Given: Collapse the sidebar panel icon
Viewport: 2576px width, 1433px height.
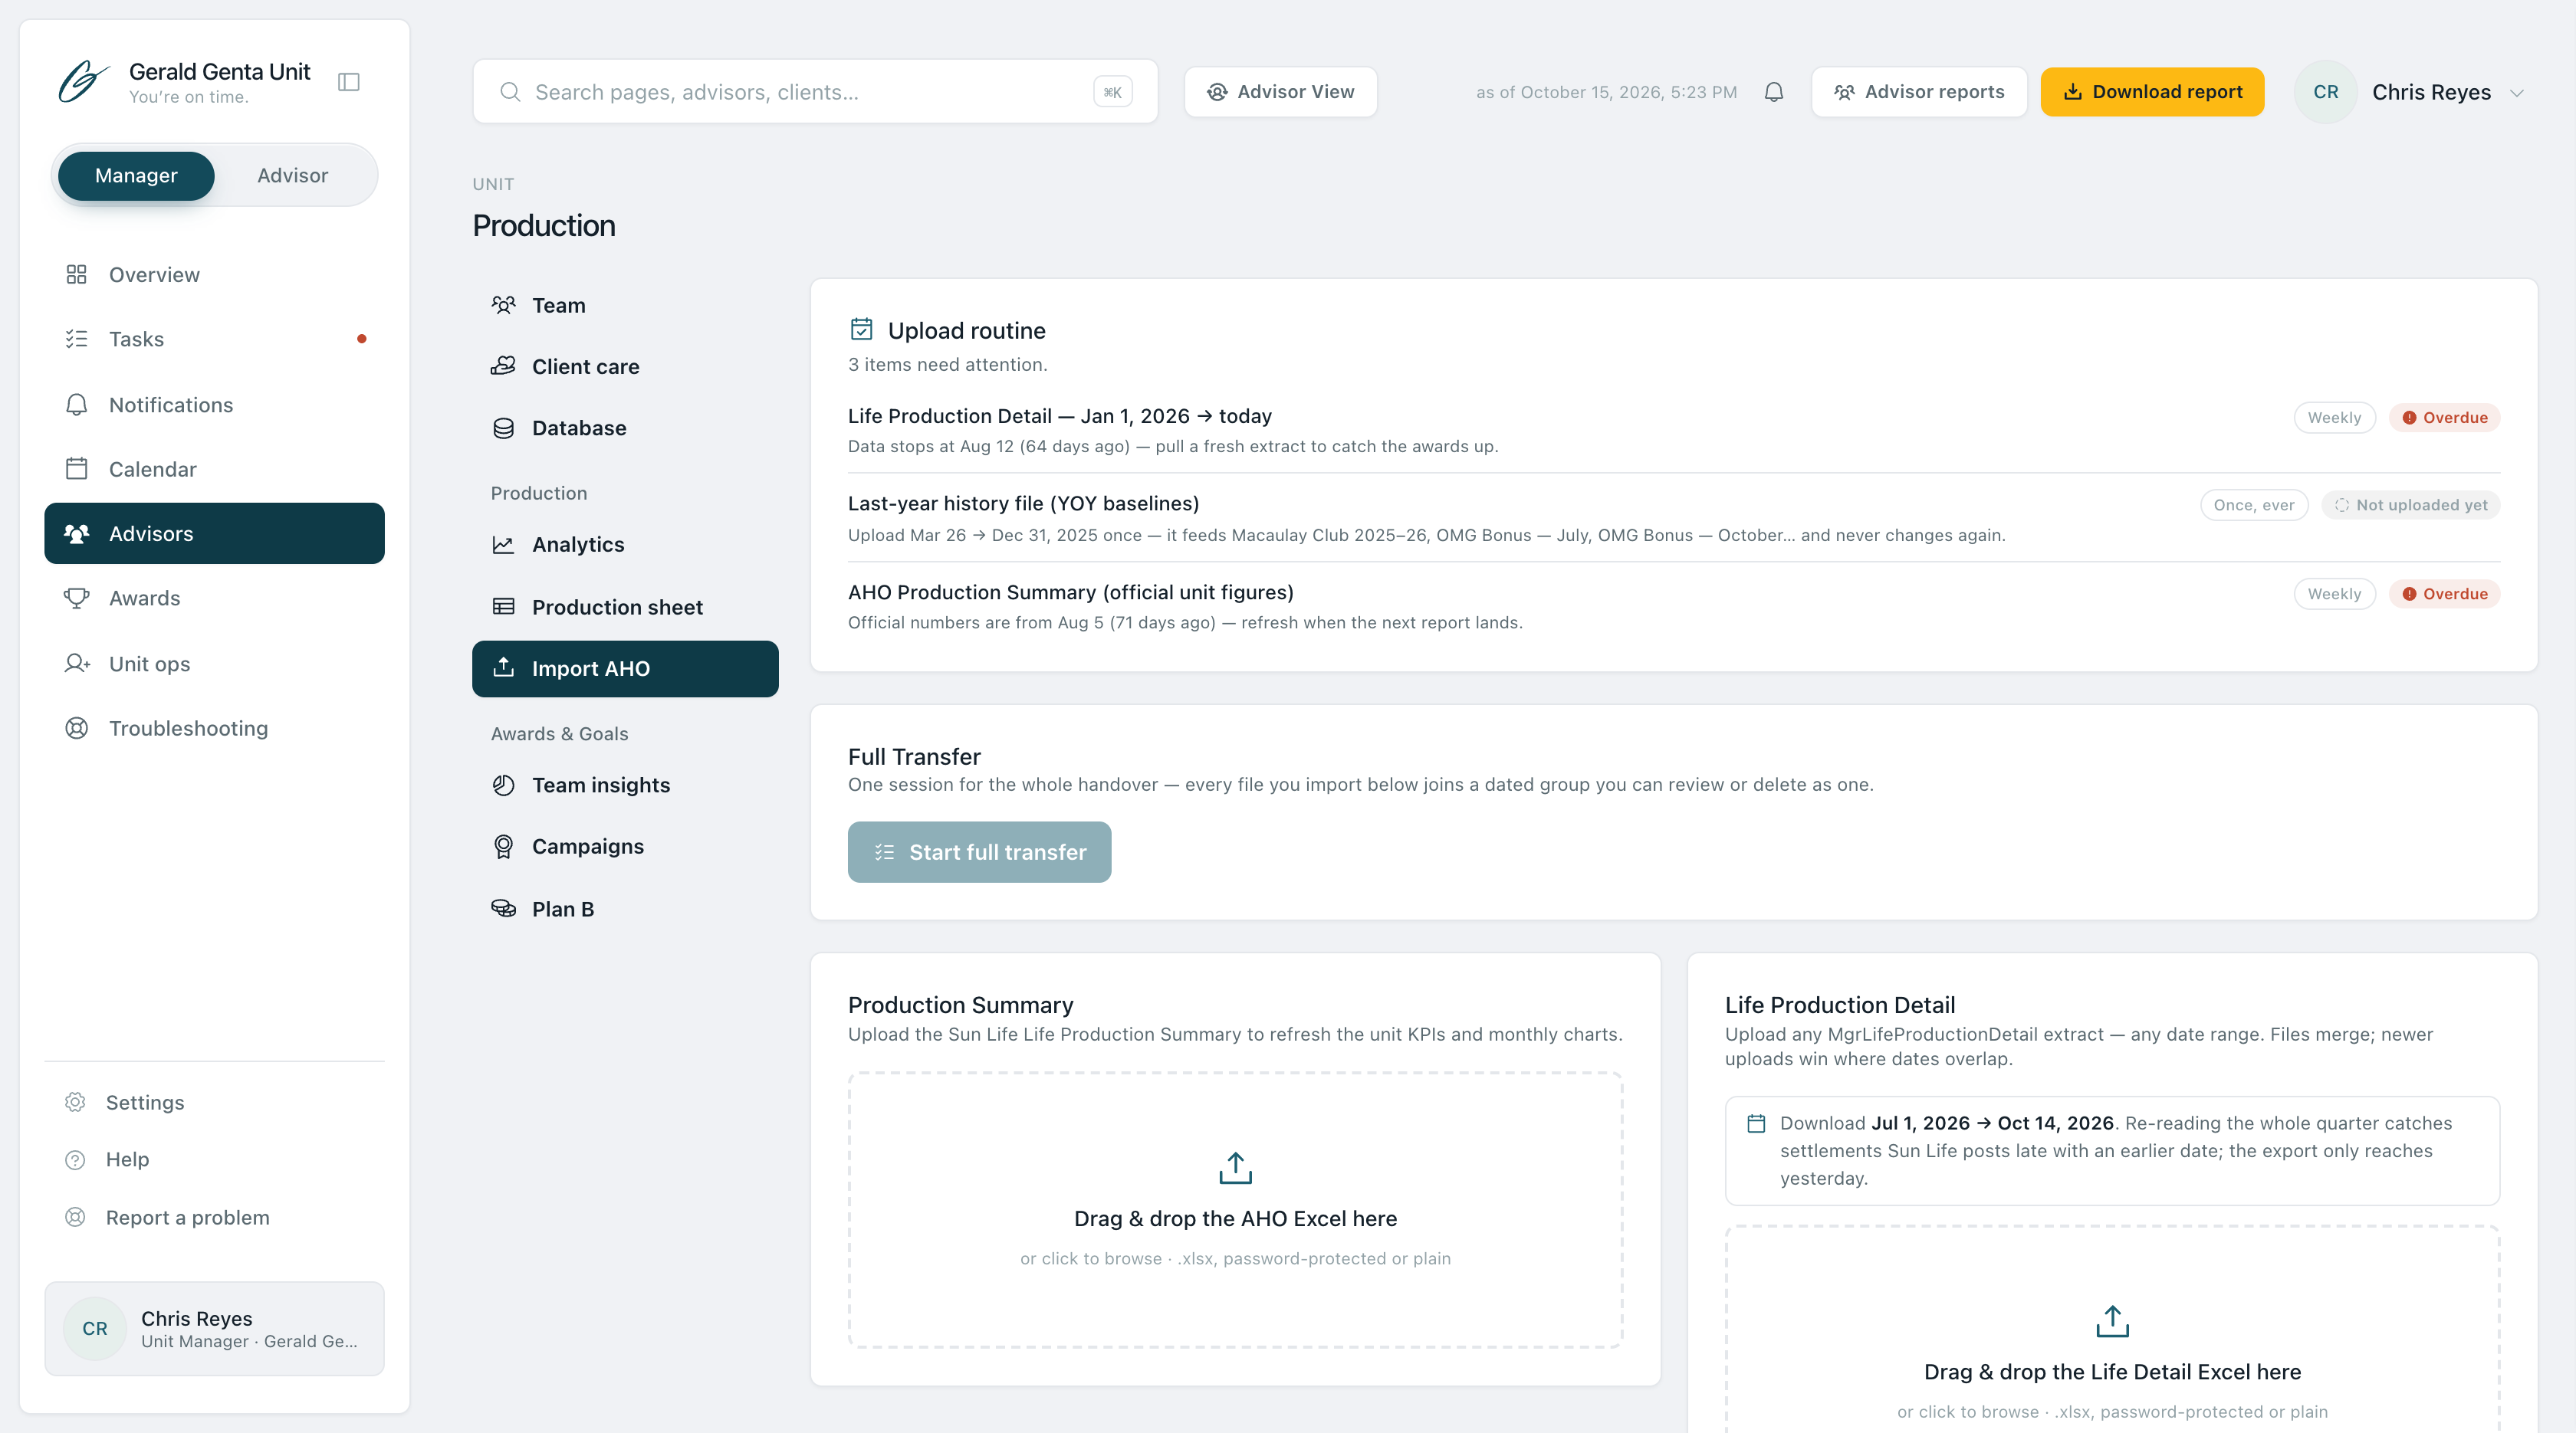Looking at the screenshot, I should (x=348, y=82).
